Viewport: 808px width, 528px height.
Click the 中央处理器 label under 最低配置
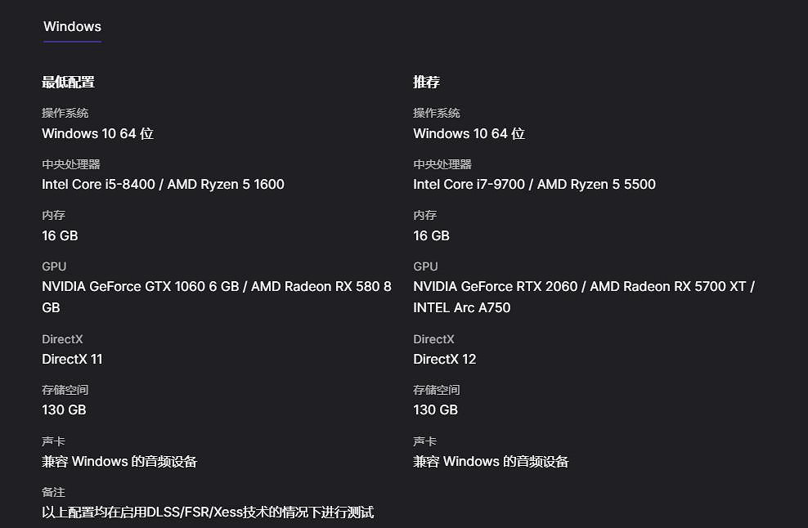tap(70, 164)
